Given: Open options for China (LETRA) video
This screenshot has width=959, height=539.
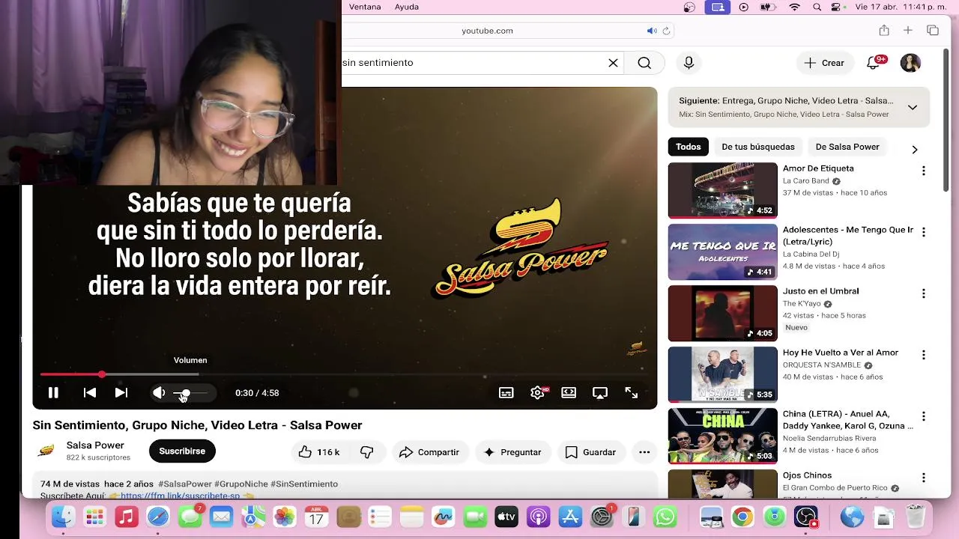Looking at the screenshot, I should pyautogui.click(x=923, y=416).
